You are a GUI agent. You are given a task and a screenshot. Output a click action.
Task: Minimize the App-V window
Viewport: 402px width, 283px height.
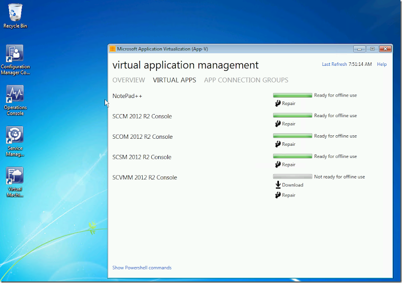[359, 49]
